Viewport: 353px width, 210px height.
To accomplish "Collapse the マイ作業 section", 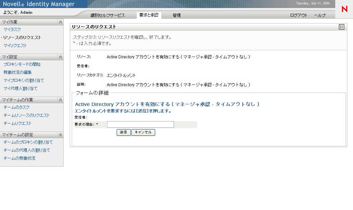I will pos(60,22).
